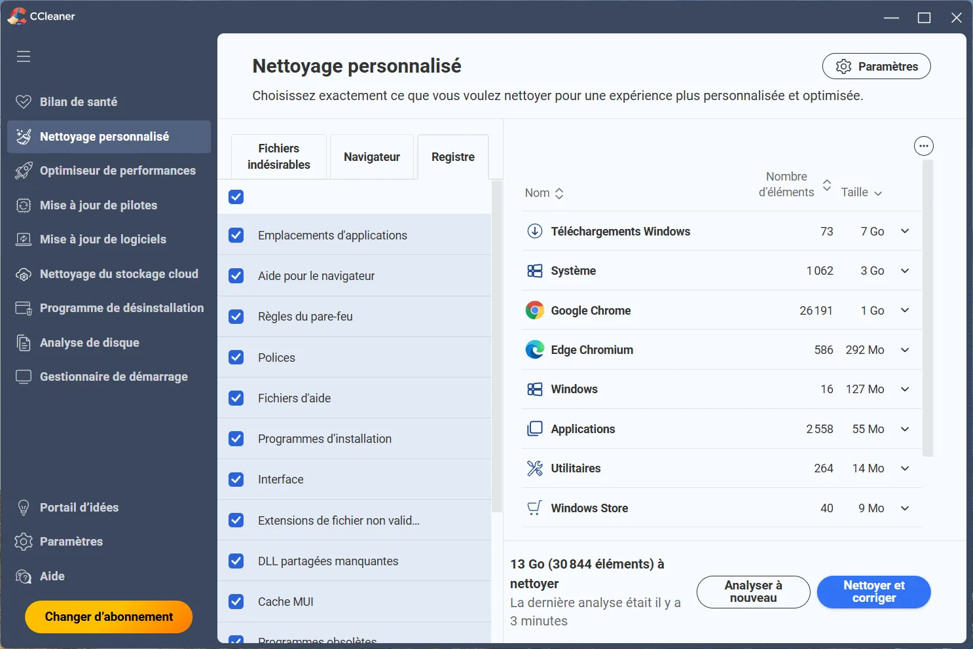Open Optimiseur de performances rocket icon

[x=24, y=170]
